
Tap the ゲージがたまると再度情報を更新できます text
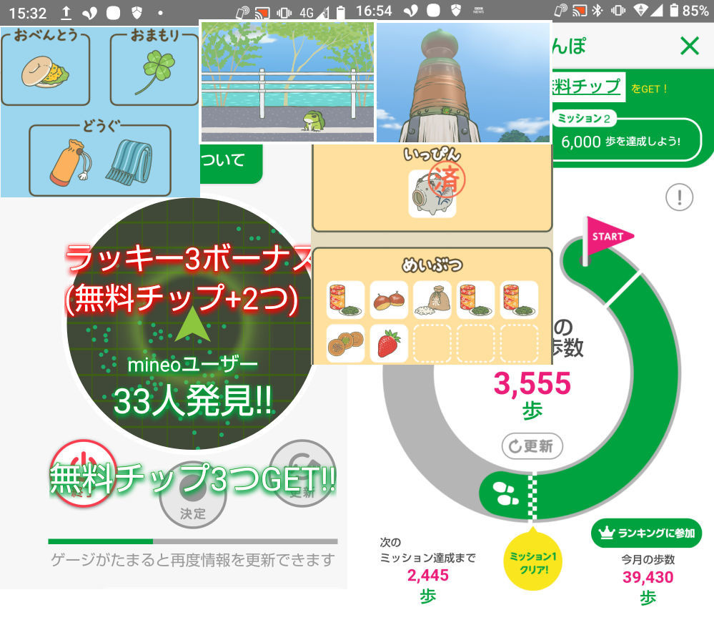point(193,559)
